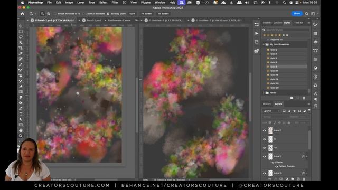Select the Lasso tool
Screen dimensions: 338x190
[21, 37]
